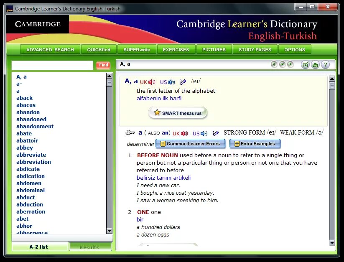344x262 pixels.
Task: Click the CAMBRIDGE logo in header
Action: 38,24
